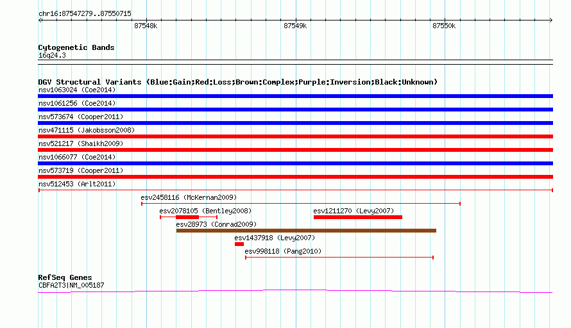The height and width of the screenshot is (328, 571).
Task: Click the 16q24.3 cytogenetic band bar
Action: click(x=295, y=62)
